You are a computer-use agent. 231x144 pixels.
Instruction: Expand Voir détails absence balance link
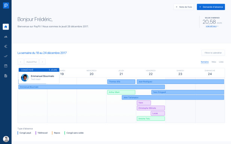click(212, 26)
